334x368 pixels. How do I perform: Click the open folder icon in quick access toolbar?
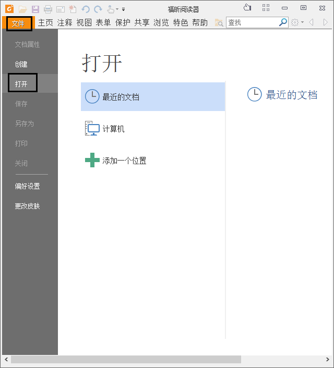(22, 9)
